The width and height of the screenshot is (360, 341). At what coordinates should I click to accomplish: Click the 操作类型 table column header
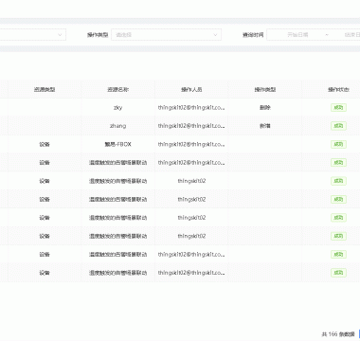tap(265, 90)
